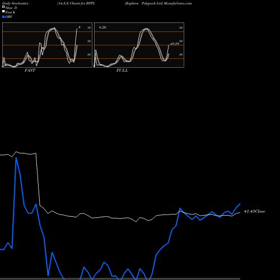Open the FAST stochastic chart thumbnail
The image size is (280, 280).
(x=47, y=45)
